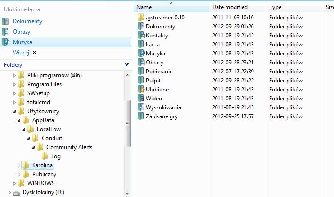334x197 pixels.
Task: Collapse the Conduit tree node
Action: click(x=28, y=138)
